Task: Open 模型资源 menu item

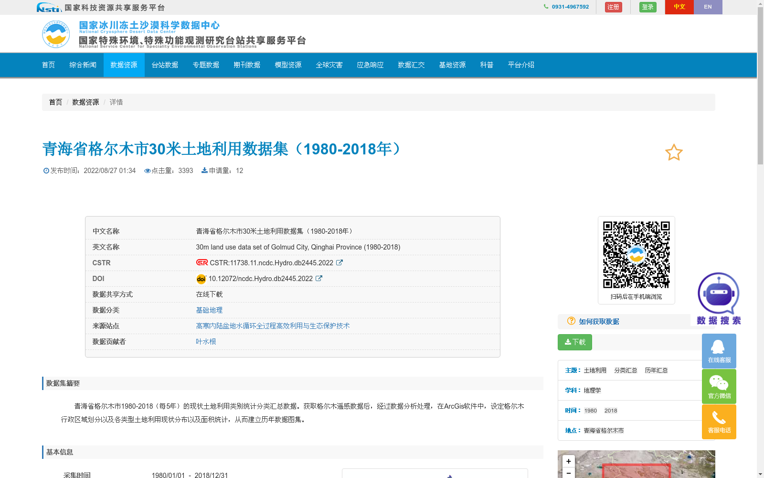Action: click(x=288, y=65)
